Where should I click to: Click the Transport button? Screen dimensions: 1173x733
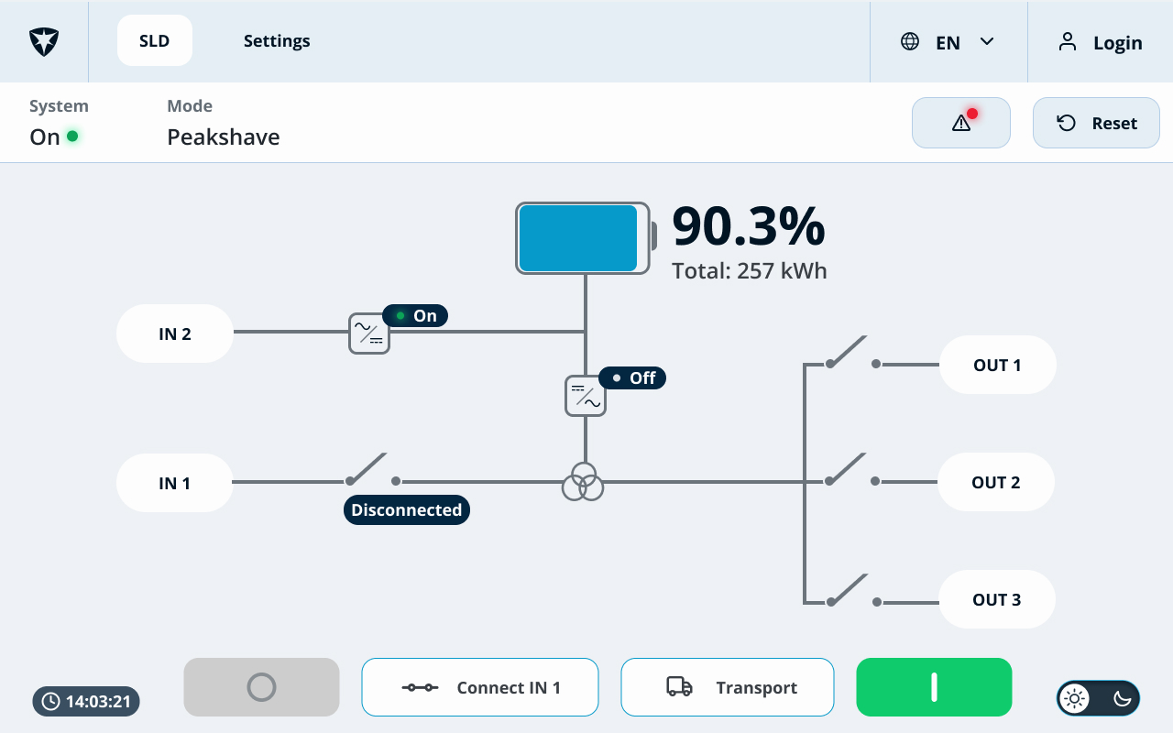[728, 687]
